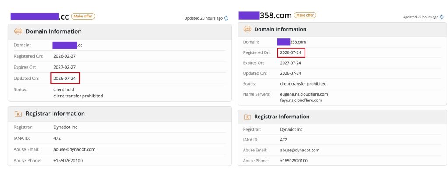This screenshot has width=448, height=172.
Task: Select abuse phone +16502620100 in left panel
Action: click(68, 161)
